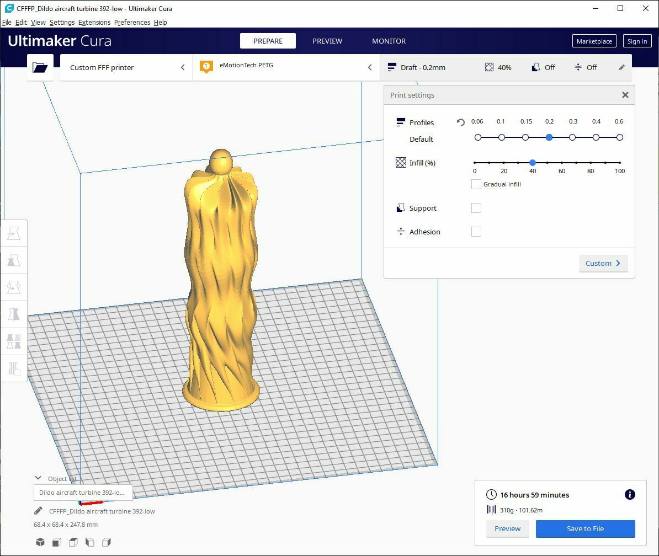
Task: Select the Rotate tool in left toolbar
Action: (14, 287)
